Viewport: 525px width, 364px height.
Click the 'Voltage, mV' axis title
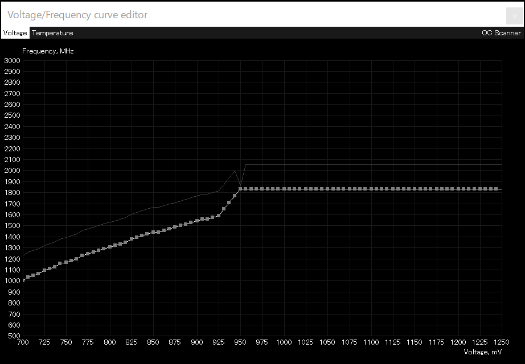coord(482,352)
